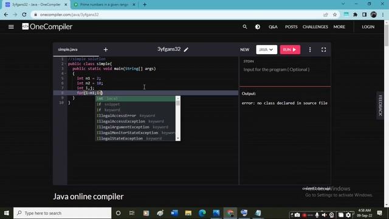Reload the browser page
The width and height of the screenshot is (389, 219).
(24, 15)
